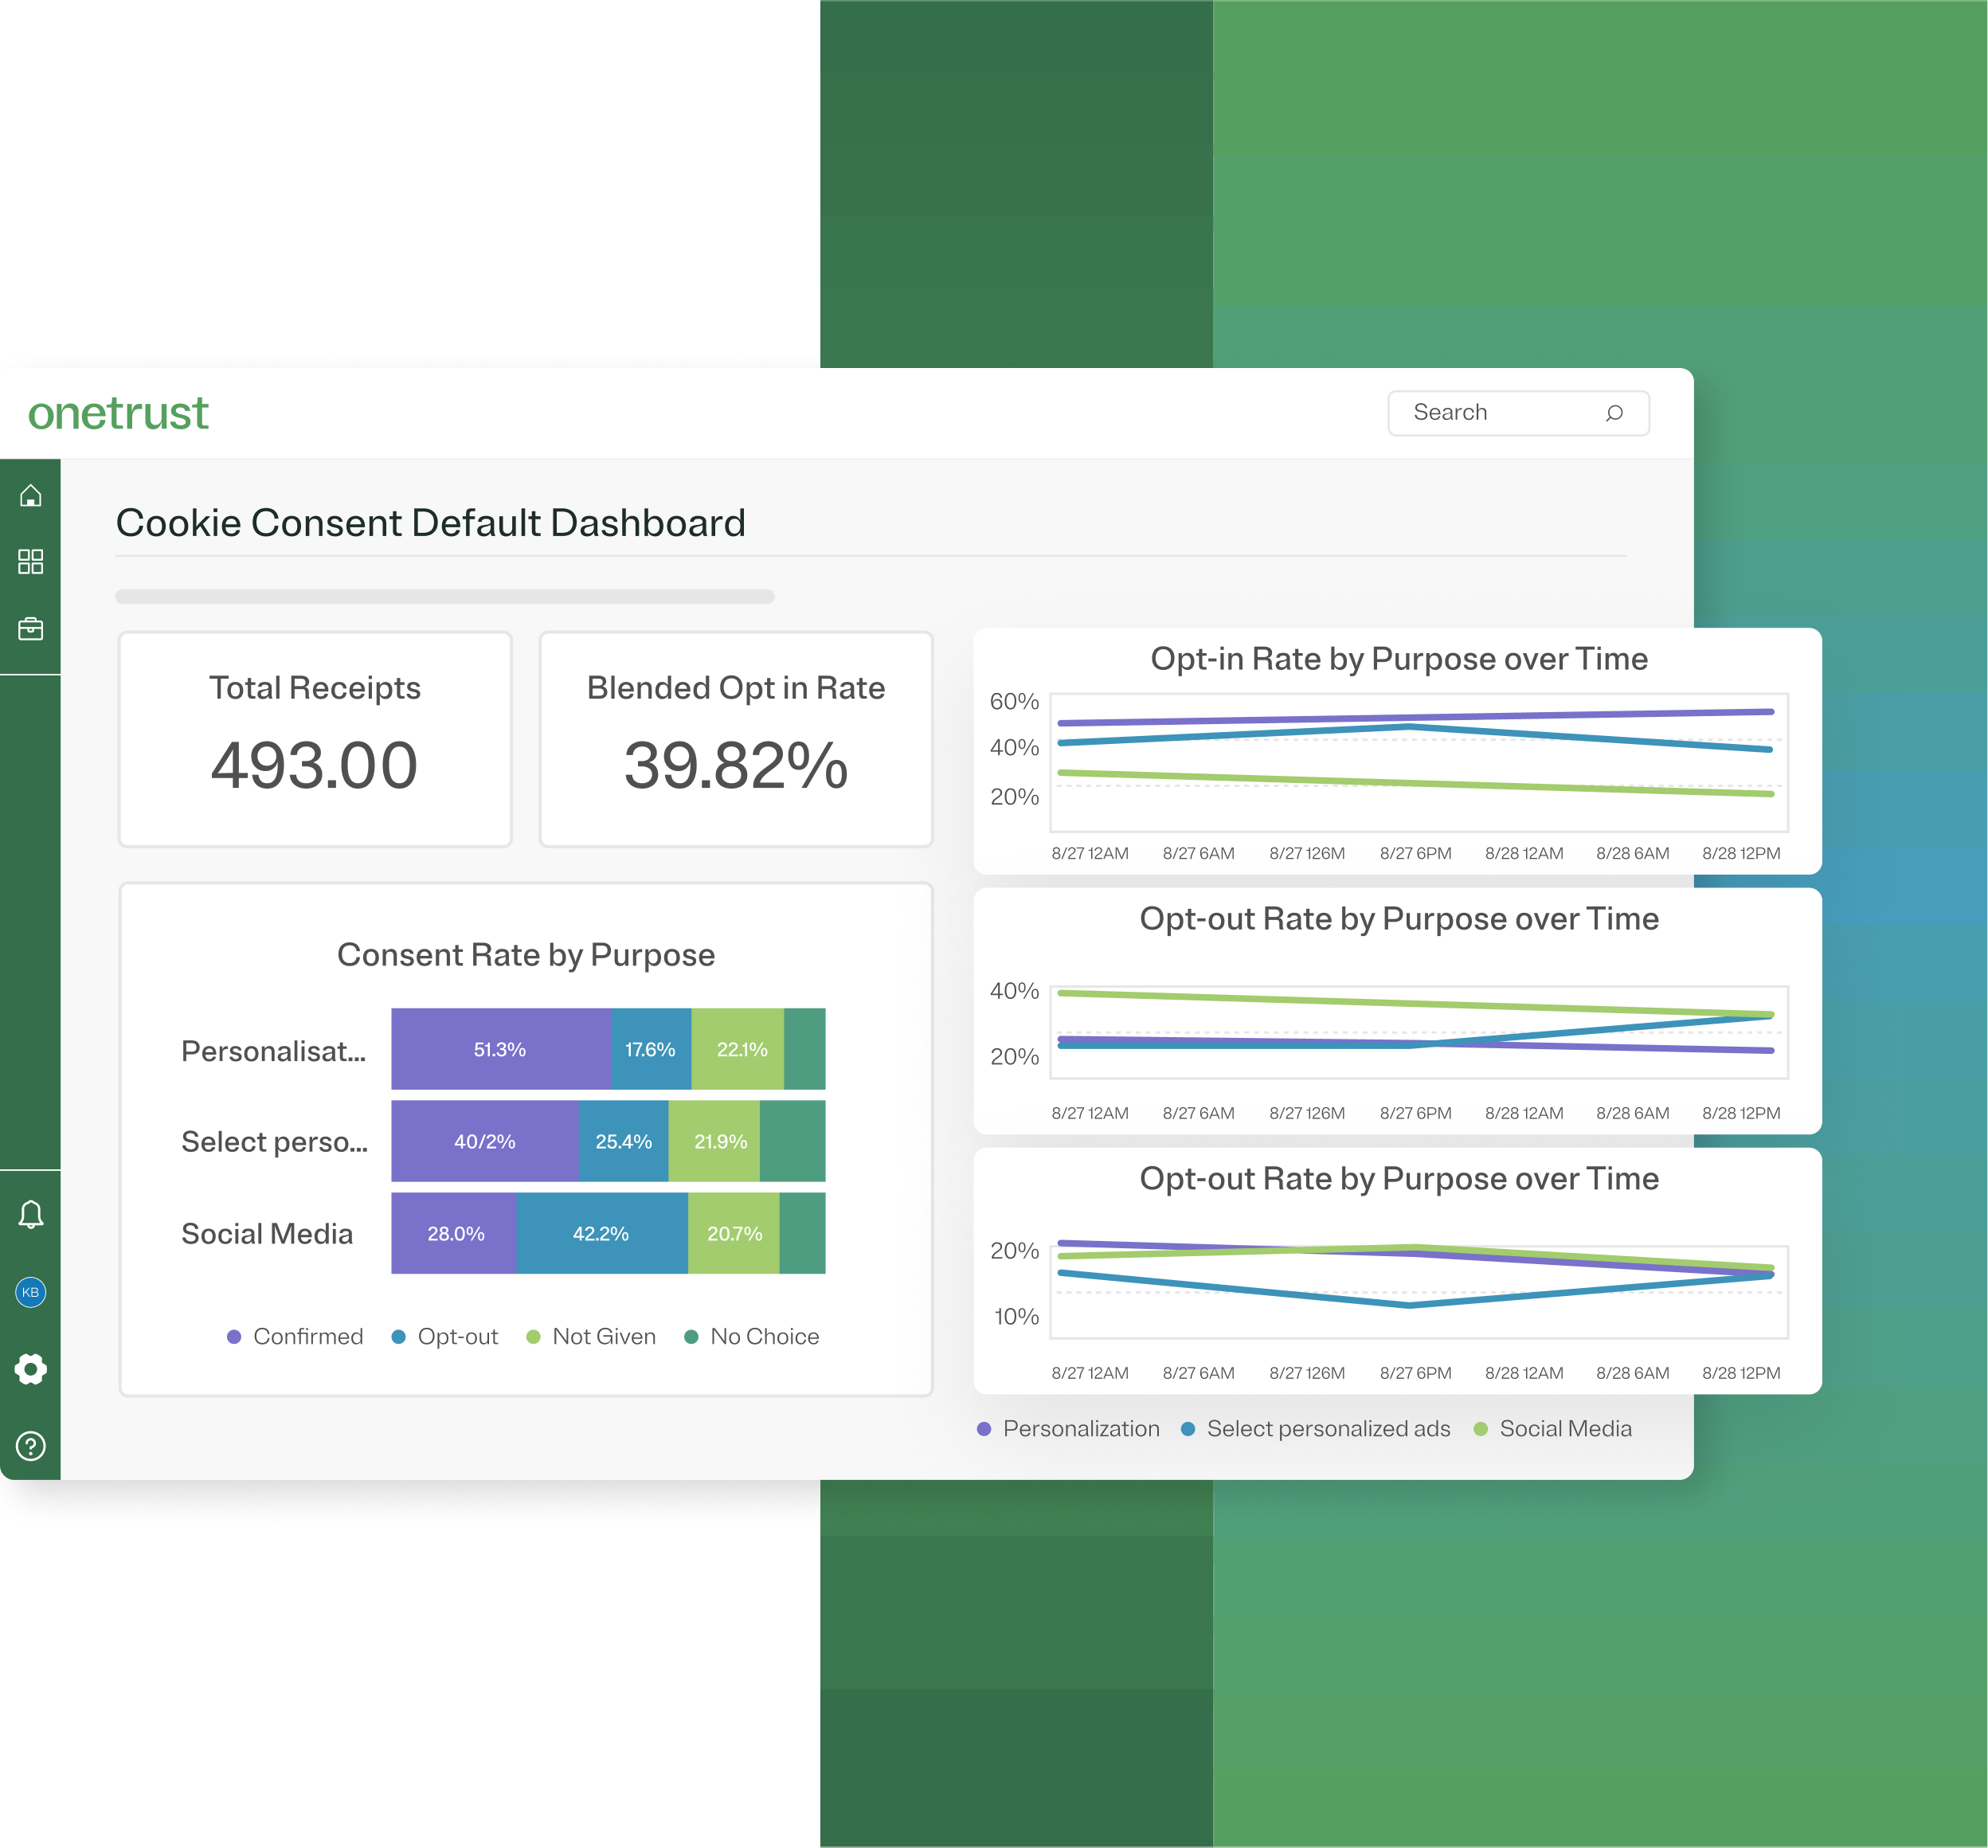Open the KB user avatar
The height and width of the screenshot is (1848, 1988).
(x=31, y=1292)
